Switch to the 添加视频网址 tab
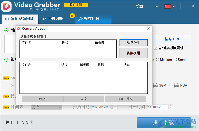 click(x=20, y=19)
